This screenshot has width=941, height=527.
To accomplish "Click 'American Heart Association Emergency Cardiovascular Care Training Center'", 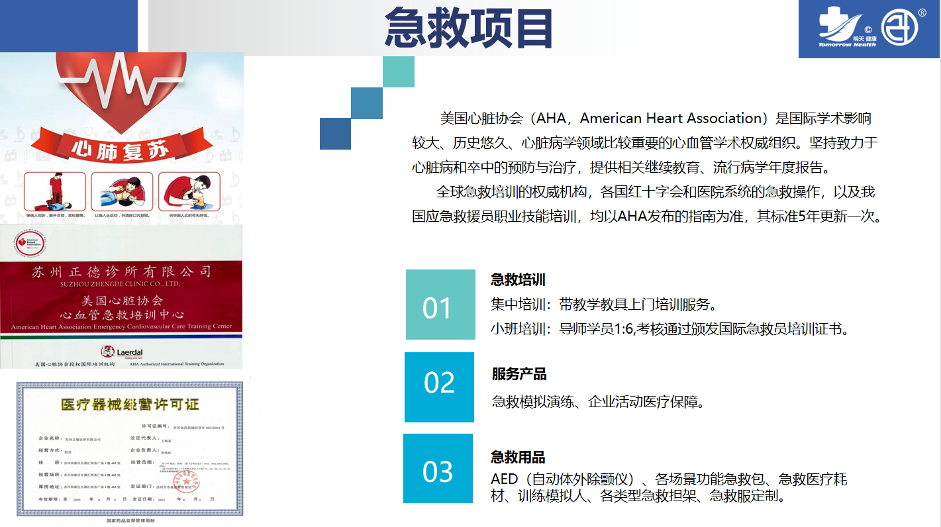I will point(121,327).
